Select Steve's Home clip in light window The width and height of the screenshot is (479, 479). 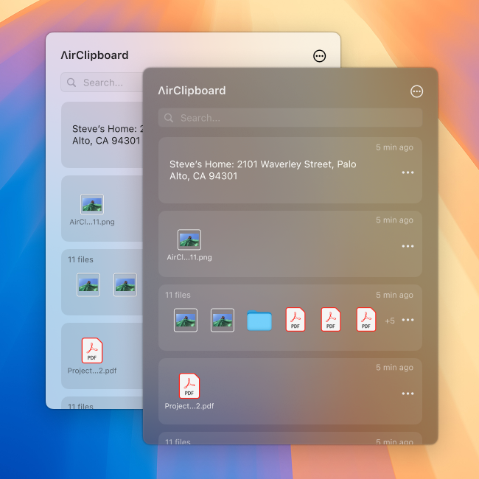pos(102,135)
